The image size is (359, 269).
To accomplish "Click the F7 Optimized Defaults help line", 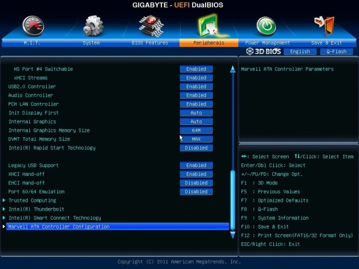I will 275,200.
